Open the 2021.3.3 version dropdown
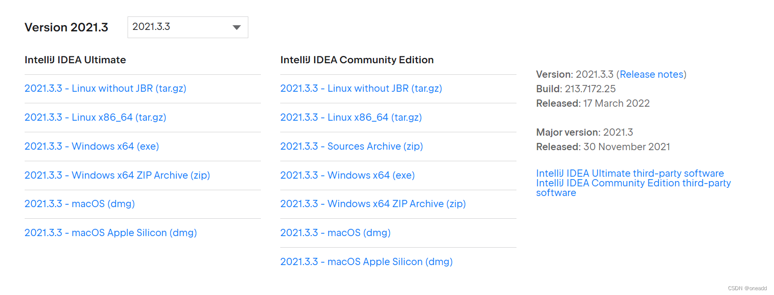The height and width of the screenshot is (295, 774). point(187,27)
